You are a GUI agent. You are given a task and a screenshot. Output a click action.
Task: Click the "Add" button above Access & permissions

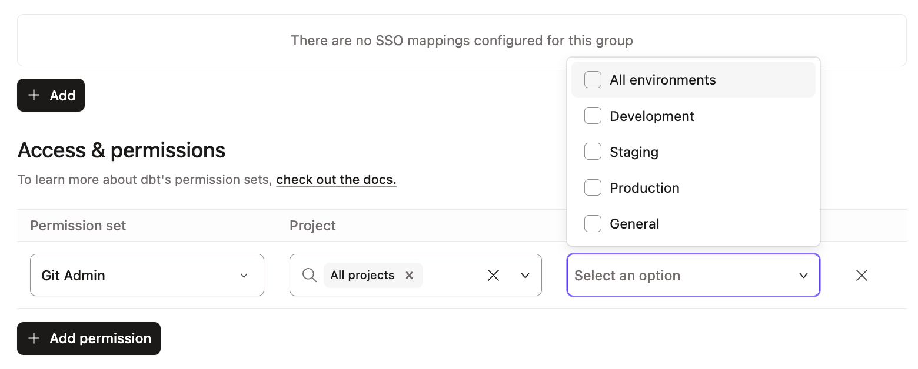click(51, 95)
